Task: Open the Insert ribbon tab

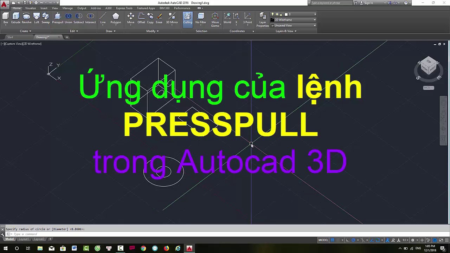Action: [x=44, y=8]
